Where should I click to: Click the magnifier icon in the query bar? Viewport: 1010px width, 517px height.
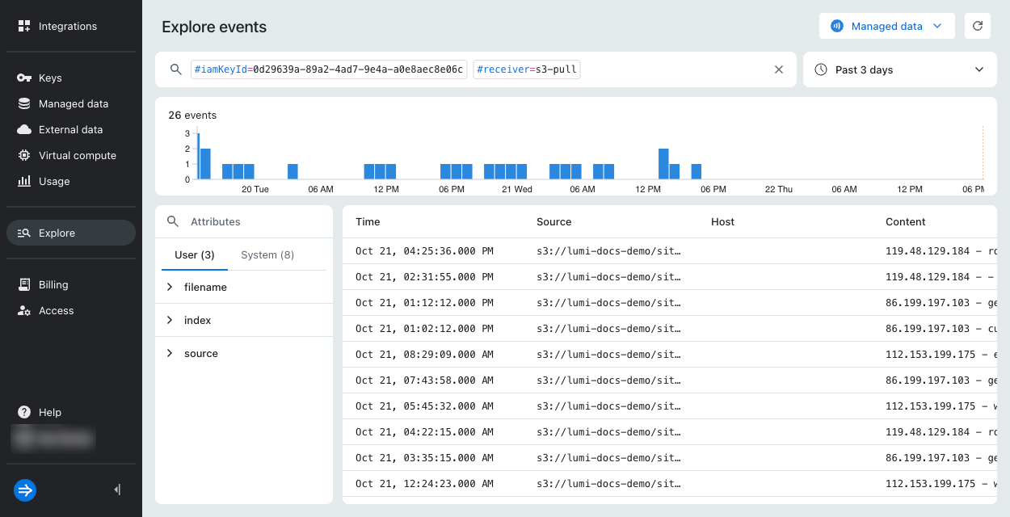(175, 69)
